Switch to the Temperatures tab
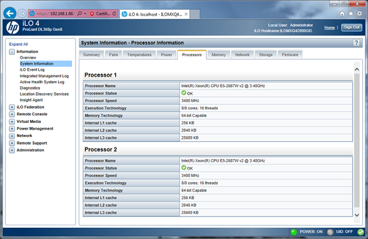Image resolution: width=368 pixels, height=239 pixels. coord(139,55)
